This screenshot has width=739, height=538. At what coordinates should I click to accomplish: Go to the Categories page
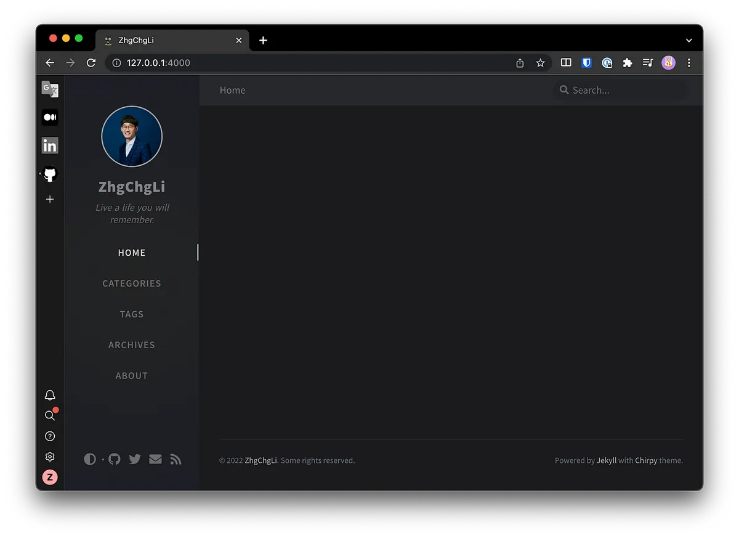132,283
